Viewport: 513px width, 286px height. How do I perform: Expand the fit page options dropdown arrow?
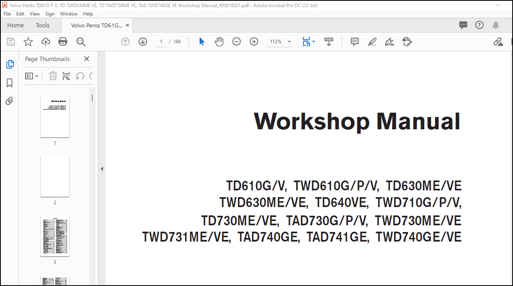pos(313,42)
